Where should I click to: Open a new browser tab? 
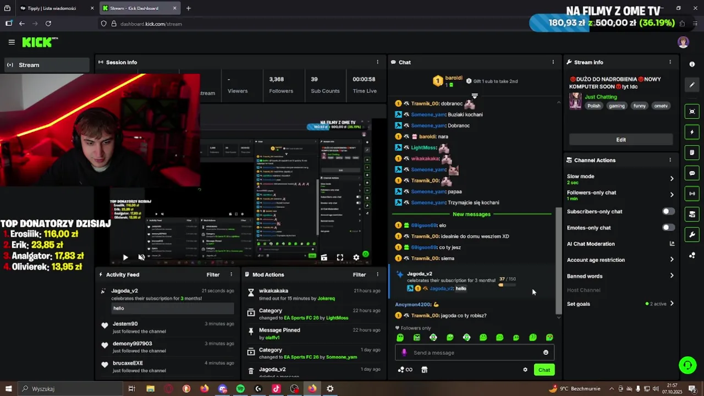[x=188, y=8]
